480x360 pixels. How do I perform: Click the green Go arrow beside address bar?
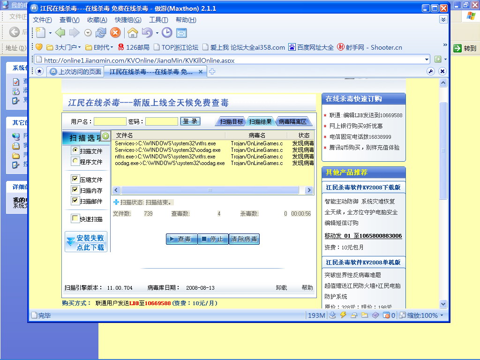[438, 59]
